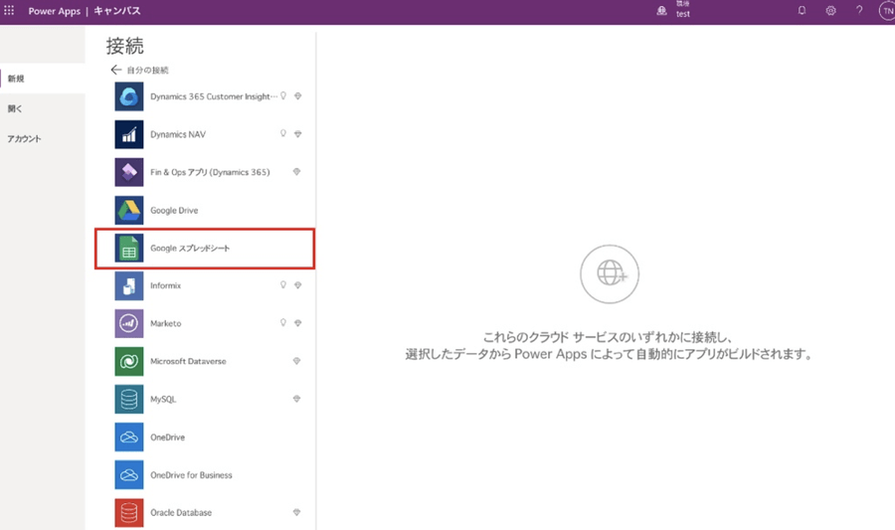
Task: Open the environment selector showing test
Action: pos(674,11)
